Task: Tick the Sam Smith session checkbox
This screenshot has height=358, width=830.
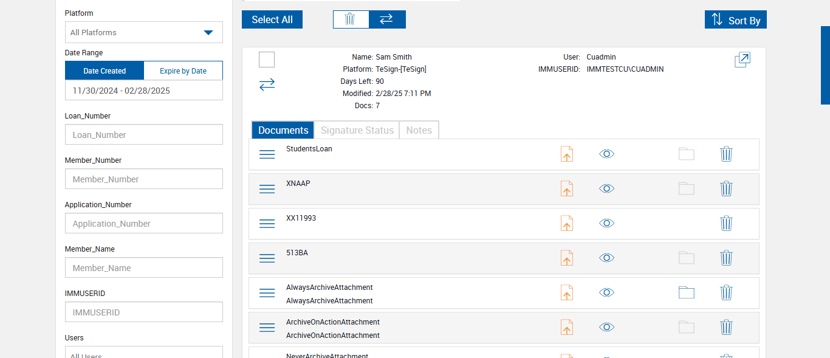Action: pyautogui.click(x=267, y=60)
